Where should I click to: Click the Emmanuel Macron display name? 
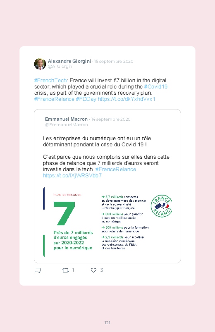click(x=66, y=119)
